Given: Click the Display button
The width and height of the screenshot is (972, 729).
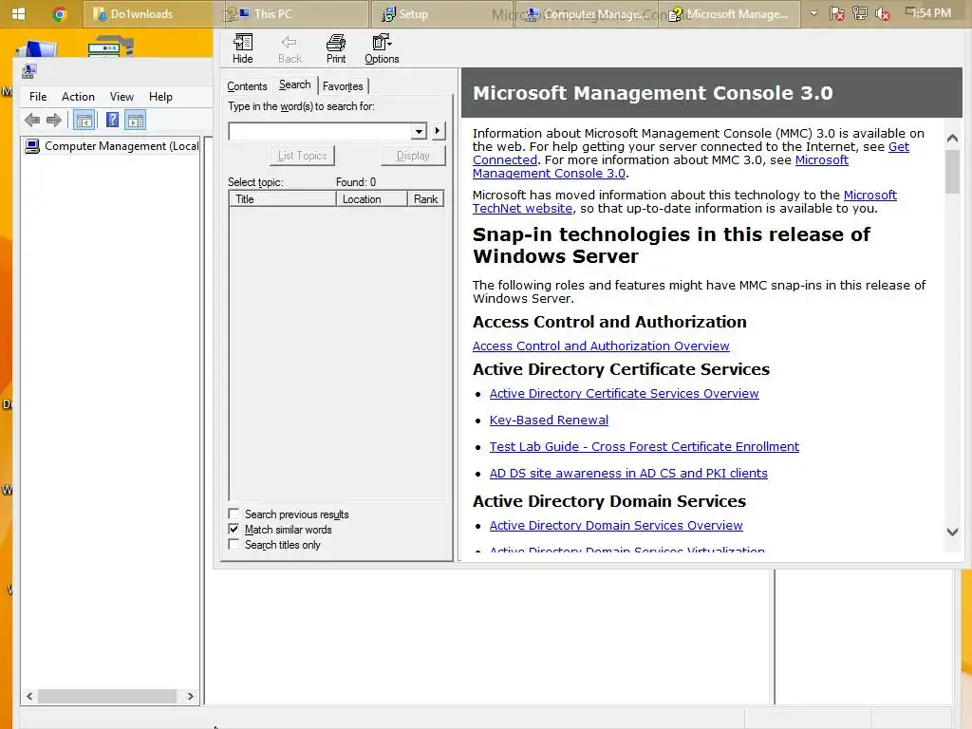Looking at the screenshot, I should coord(413,156).
